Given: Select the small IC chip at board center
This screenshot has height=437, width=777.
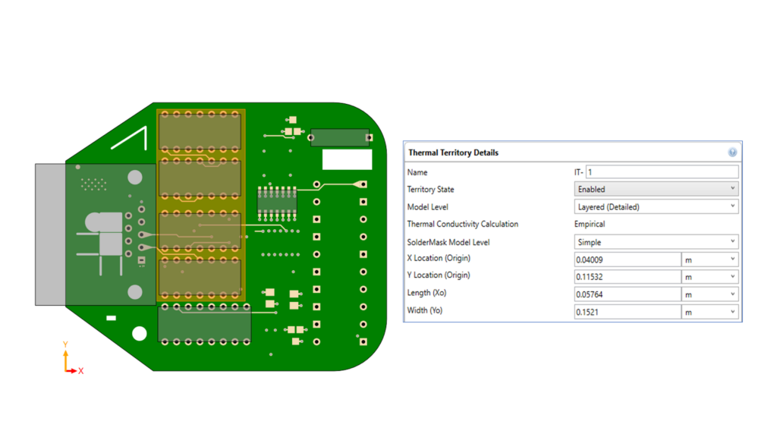Looking at the screenshot, I should [277, 201].
